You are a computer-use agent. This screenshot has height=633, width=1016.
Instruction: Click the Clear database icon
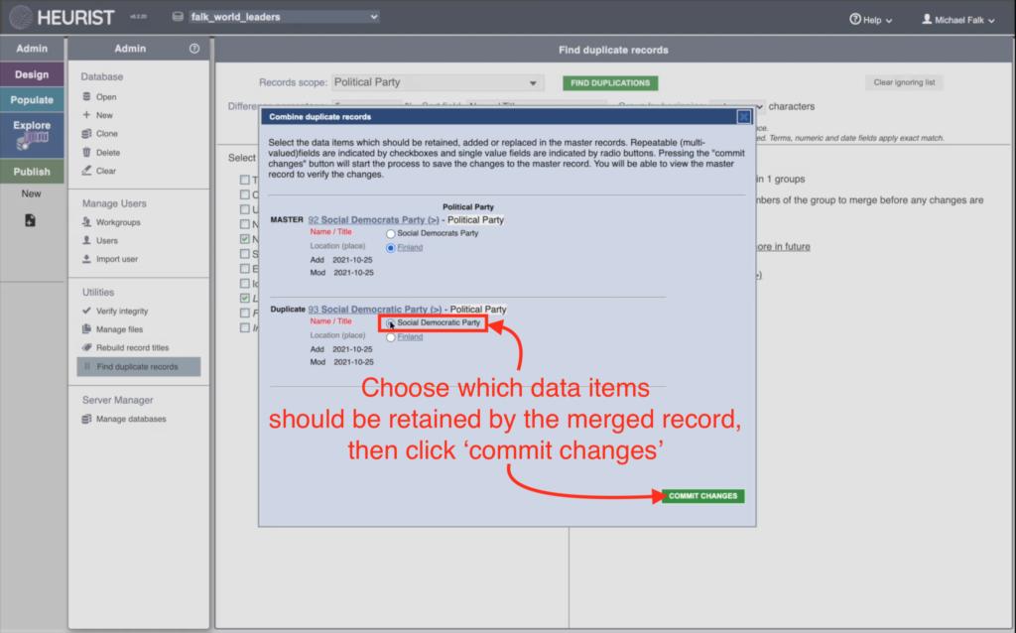click(x=86, y=171)
